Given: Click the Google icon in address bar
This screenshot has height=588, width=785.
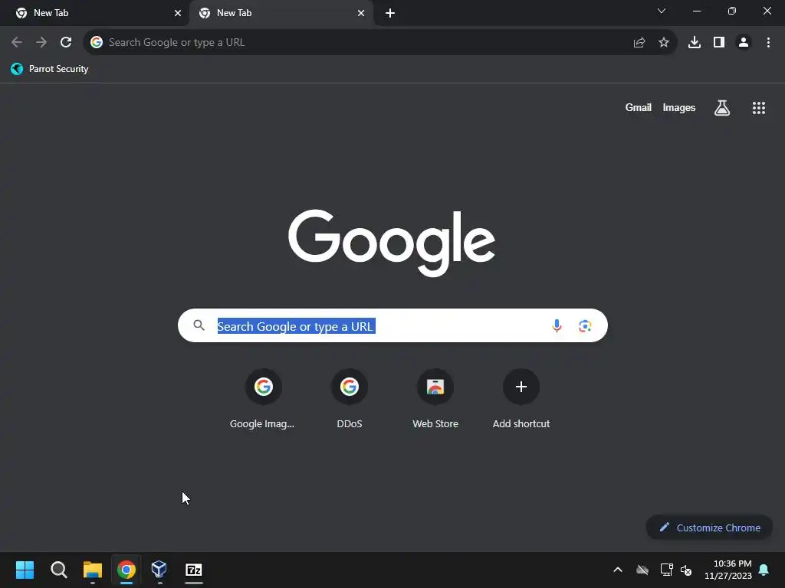Looking at the screenshot, I should pyautogui.click(x=97, y=43).
